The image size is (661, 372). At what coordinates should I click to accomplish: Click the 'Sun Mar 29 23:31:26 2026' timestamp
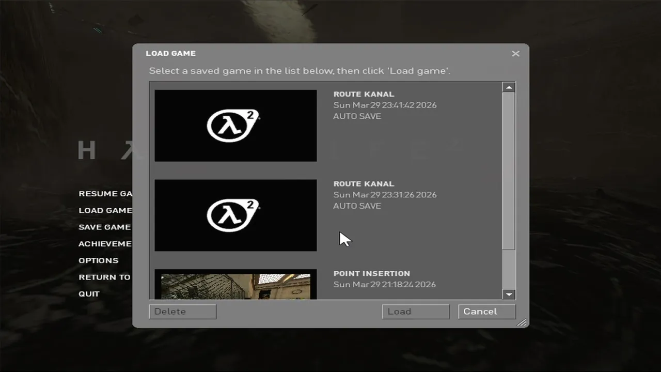tap(385, 195)
